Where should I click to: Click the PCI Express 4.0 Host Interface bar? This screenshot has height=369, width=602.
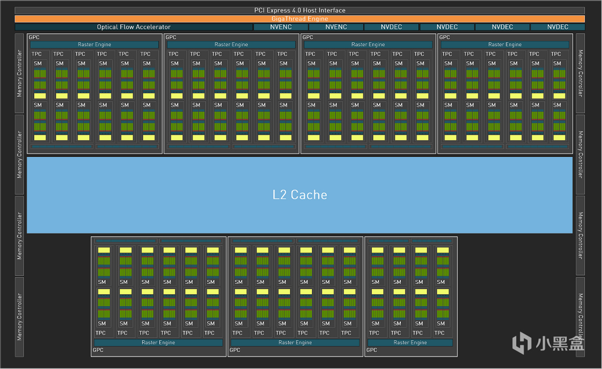tap(299, 10)
